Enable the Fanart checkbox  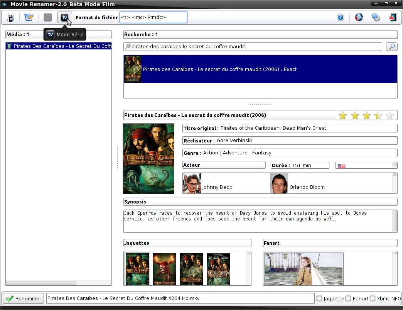click(x=348, y=298)
